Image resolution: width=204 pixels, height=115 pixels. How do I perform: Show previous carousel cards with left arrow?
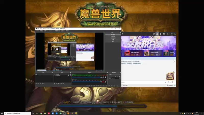coord(123,53)
